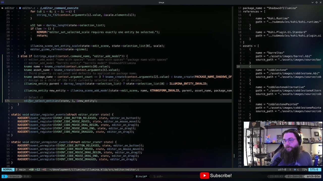The image size is (323, 181).
Task: Click the illumina_scene_add_model call
Action: 89,90
